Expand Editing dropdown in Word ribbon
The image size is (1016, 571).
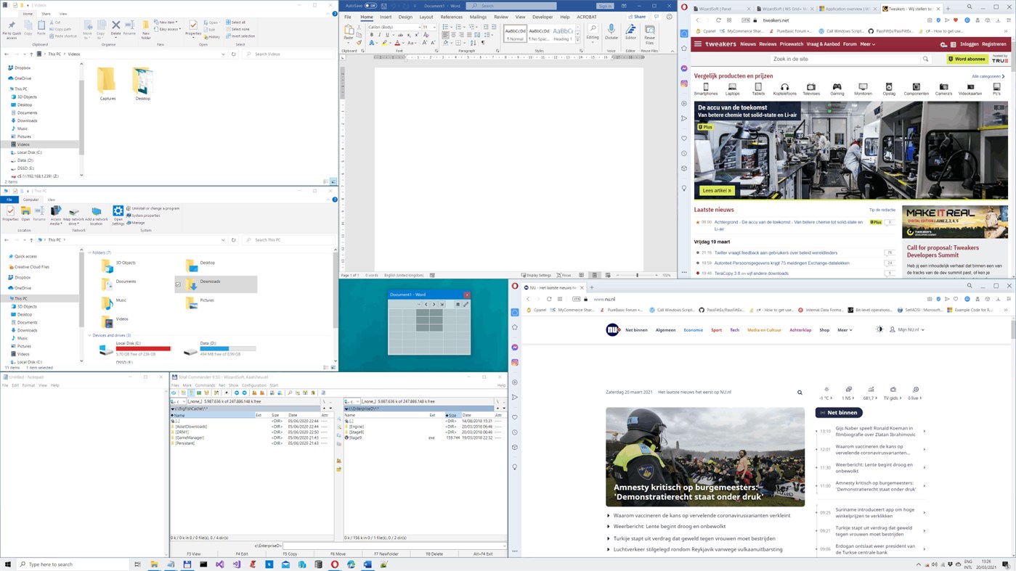(x=593, y=33)
